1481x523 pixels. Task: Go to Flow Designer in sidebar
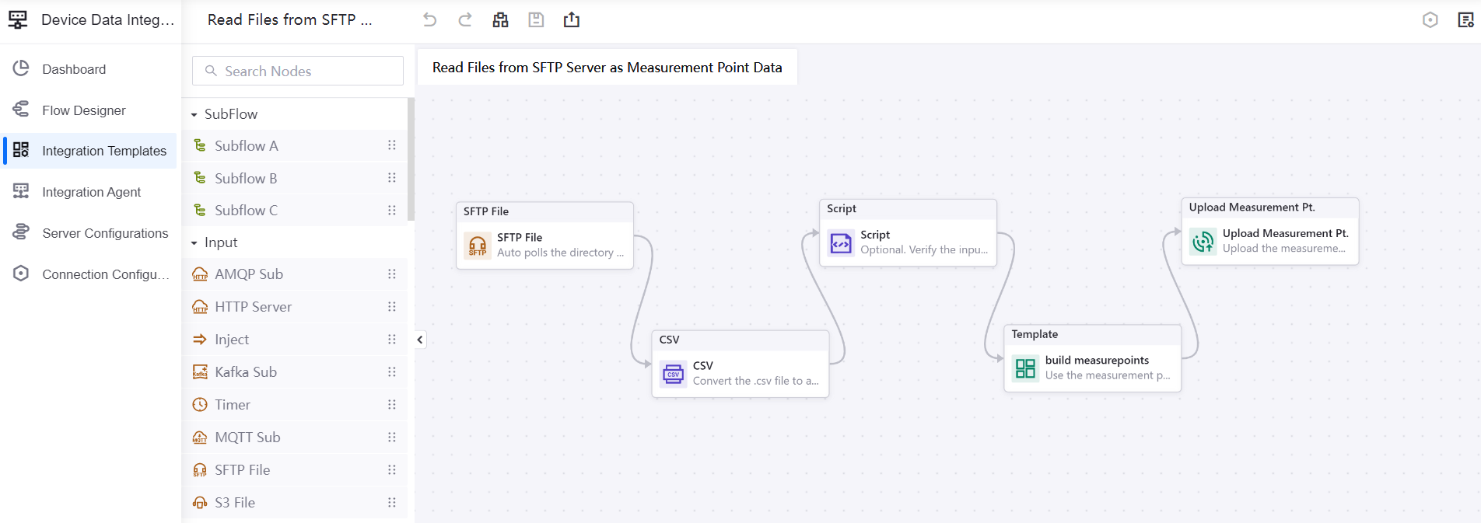[x=83, y=110]
